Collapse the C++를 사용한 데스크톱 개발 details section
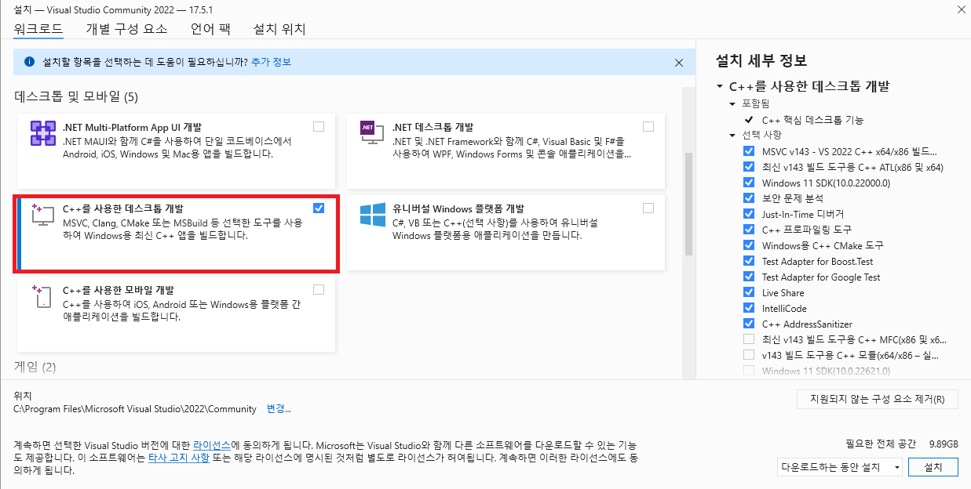 tap(720, 87)
